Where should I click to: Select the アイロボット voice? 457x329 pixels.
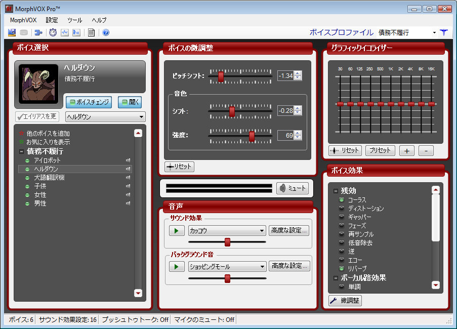(47, 160)
